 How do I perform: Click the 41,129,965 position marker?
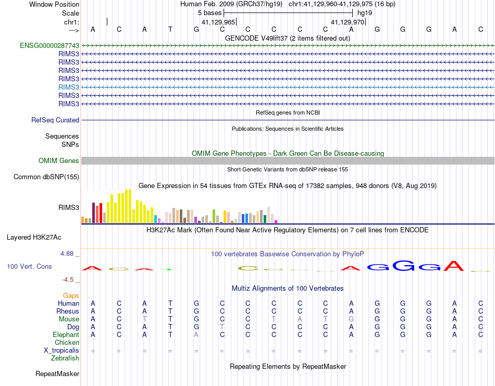point(218,22)
